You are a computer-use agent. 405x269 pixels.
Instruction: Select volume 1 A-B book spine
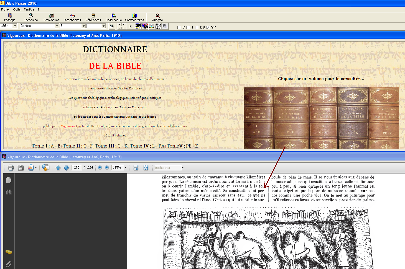pyautogui.click(x=258, y=118)
